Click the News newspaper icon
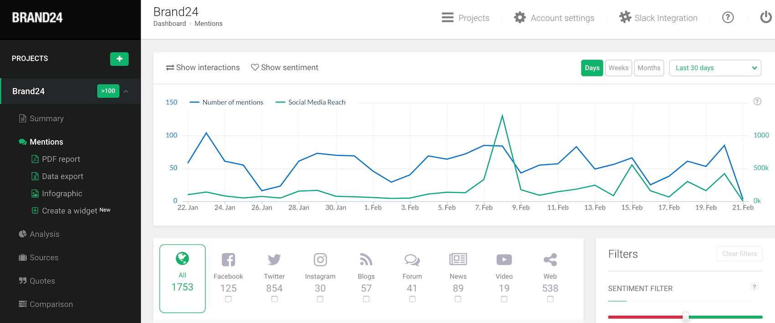The width and height of the screenshot is (775, 323). (x=458, y=260)
